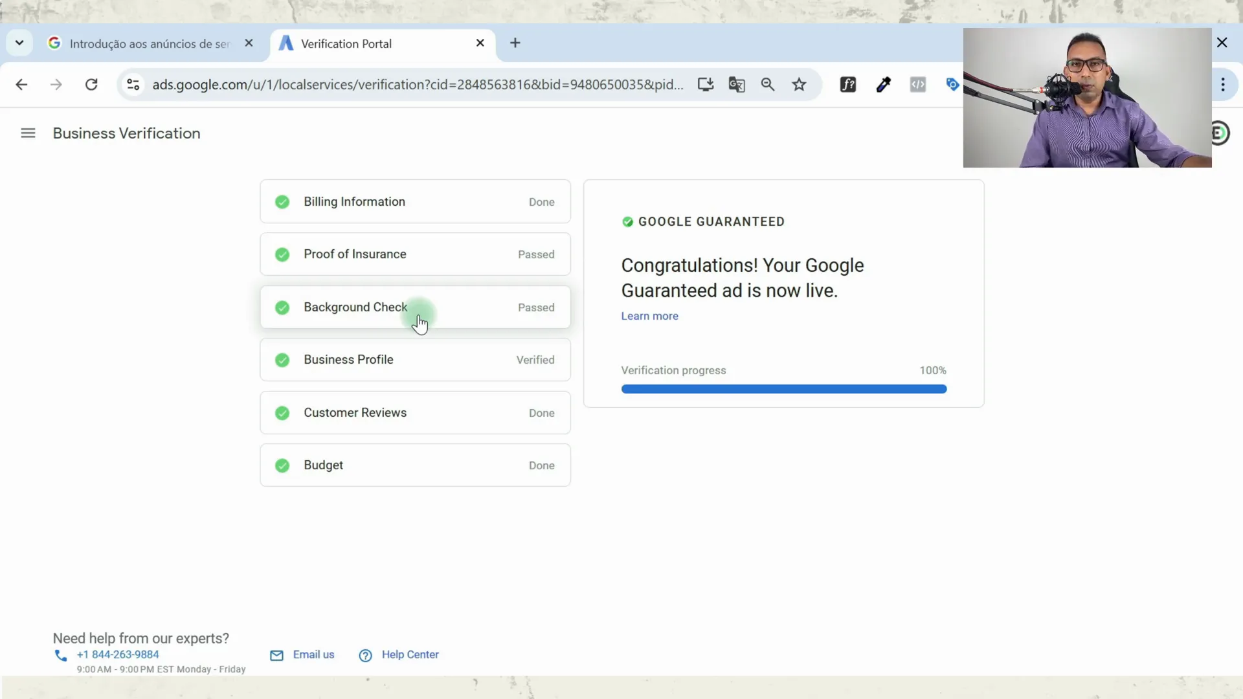Click the verification progress bar
The width and height of the screenshot is (1243, 699).
point(783,389)
